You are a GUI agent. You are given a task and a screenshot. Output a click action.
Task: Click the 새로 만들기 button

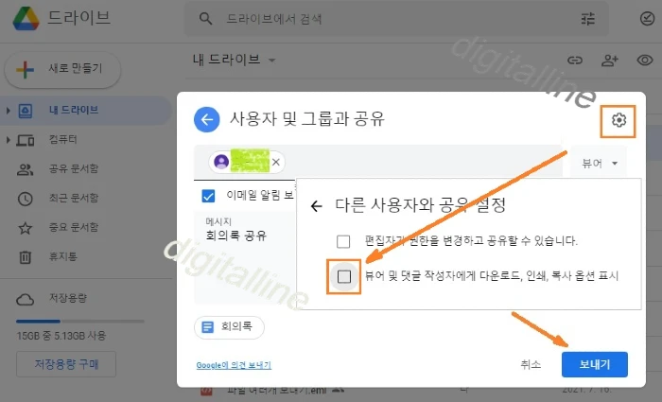pos(62,69)
